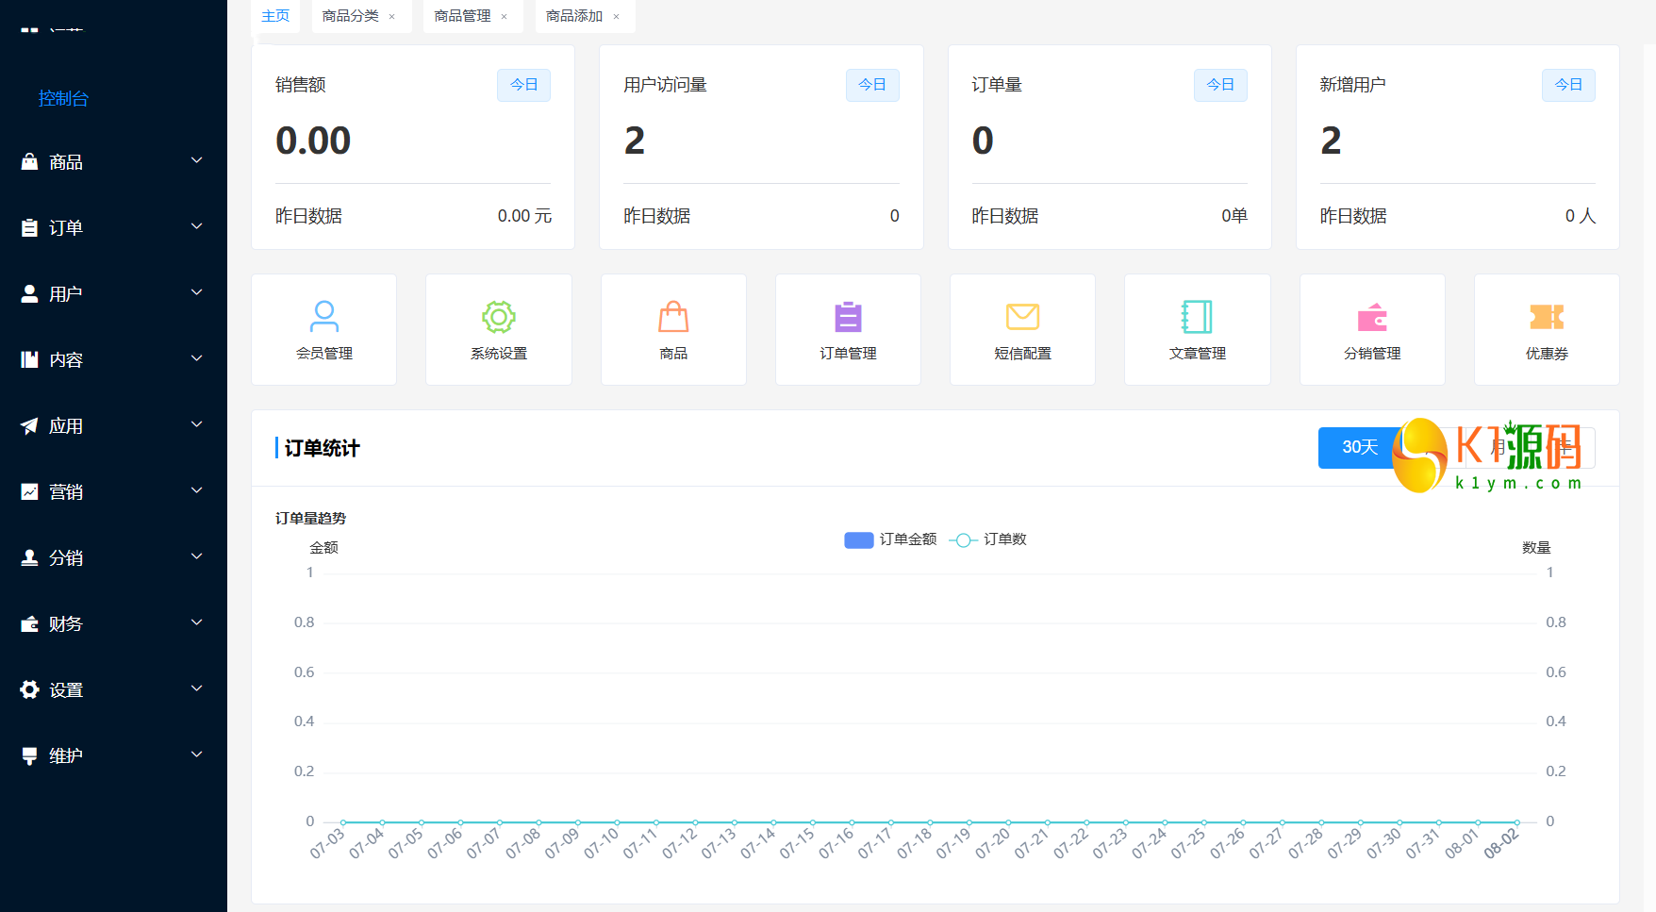The width and height of the screenshot is (1656, 912).
Task: Expand the 内容 menu chevron
Action: point(197,358)
